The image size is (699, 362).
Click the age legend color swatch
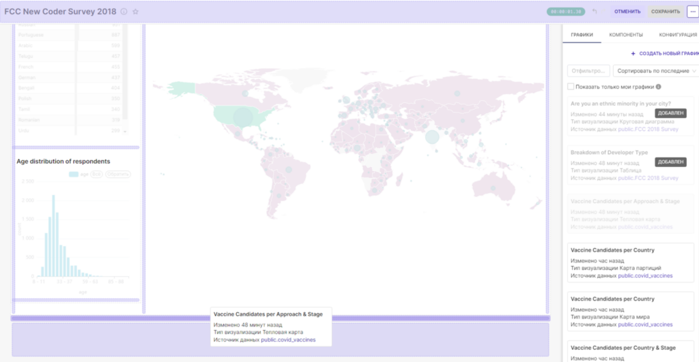pyautogui.click(x=74, y=174)
